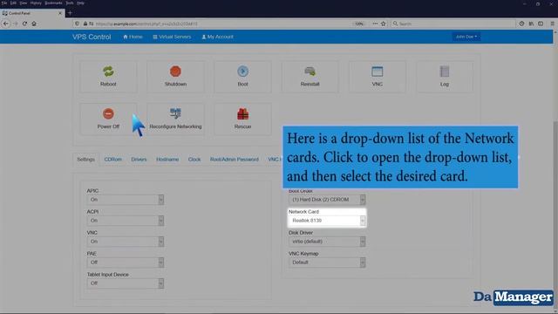Open Reconfigure Networking
The height and width of the screenshot is (314, 558).
tap(175, 119)
